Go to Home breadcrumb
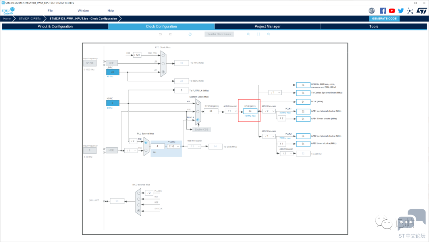Image resolution: width=429 pixels, height=242 pixels. coord(7,19)
